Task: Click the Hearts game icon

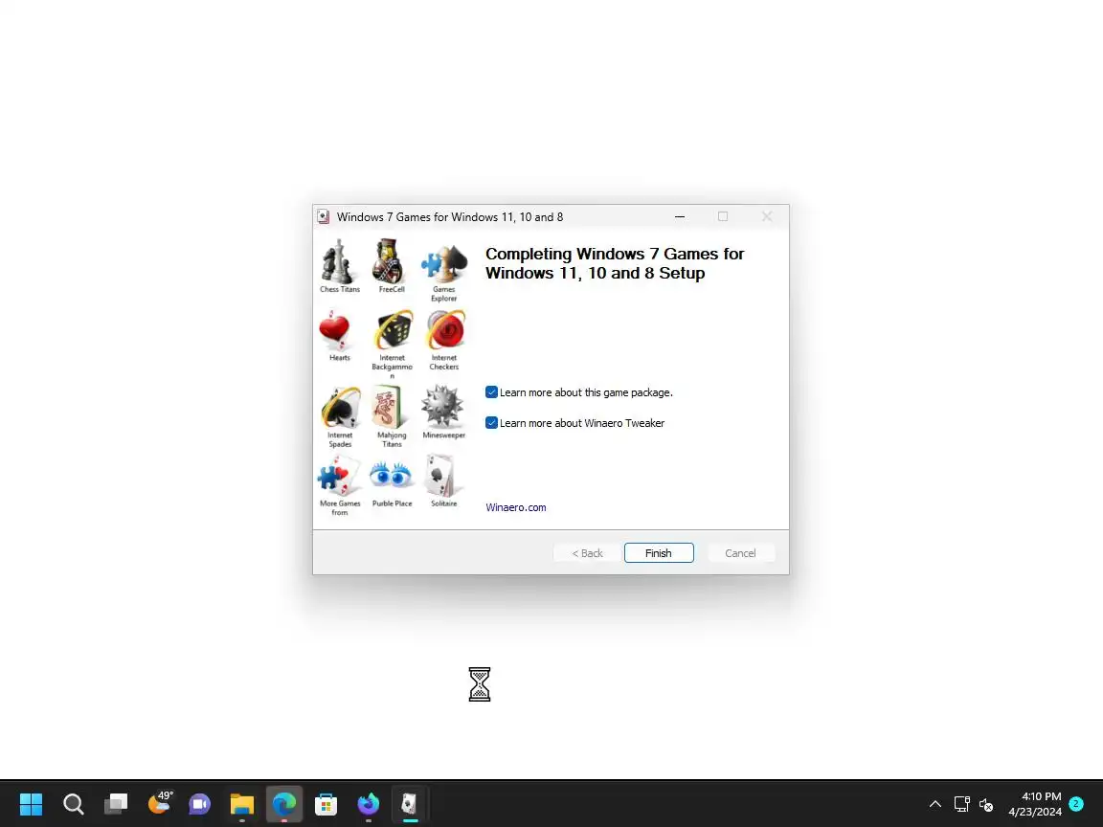Action: [334, 330]
